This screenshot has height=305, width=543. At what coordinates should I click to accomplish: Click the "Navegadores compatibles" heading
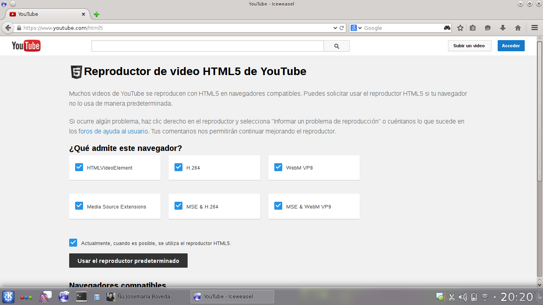(x=118, y=285)
